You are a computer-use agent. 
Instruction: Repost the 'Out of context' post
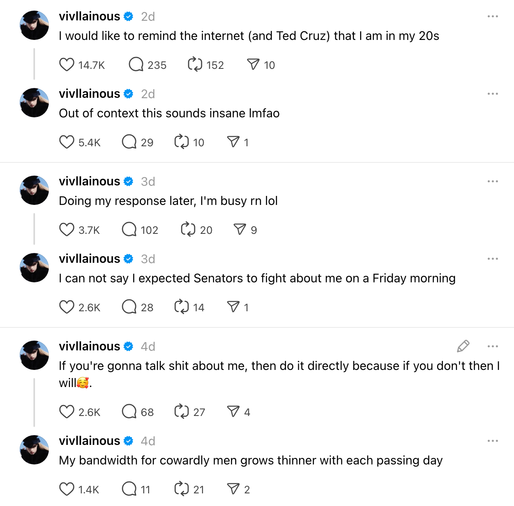coord(182,142)
